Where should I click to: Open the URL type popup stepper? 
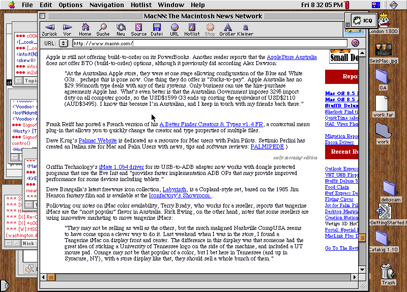pyautogui.click(x=63, y=43)
